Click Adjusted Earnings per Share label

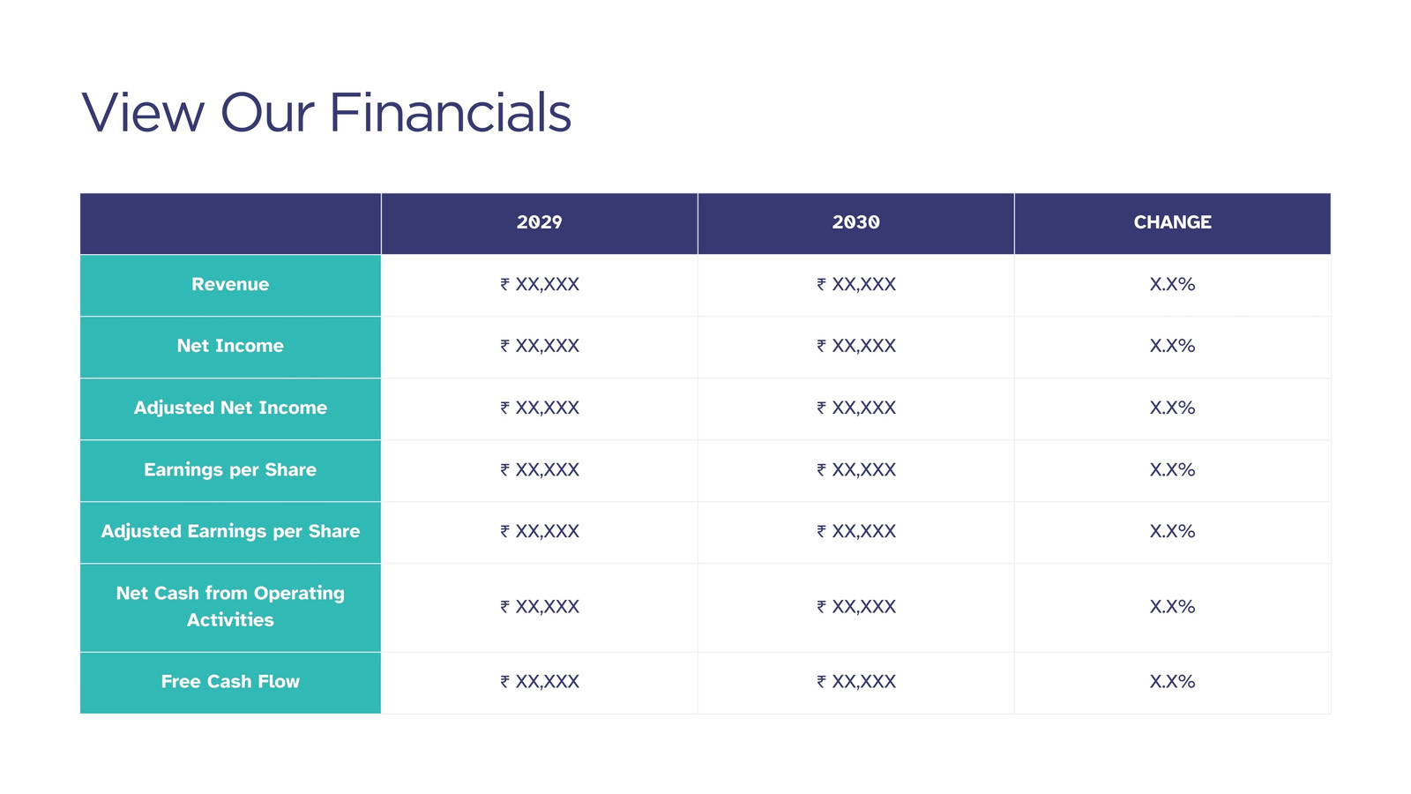click(230, 532)
